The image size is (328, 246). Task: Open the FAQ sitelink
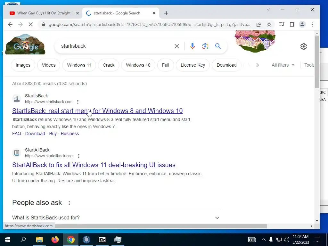17,134
